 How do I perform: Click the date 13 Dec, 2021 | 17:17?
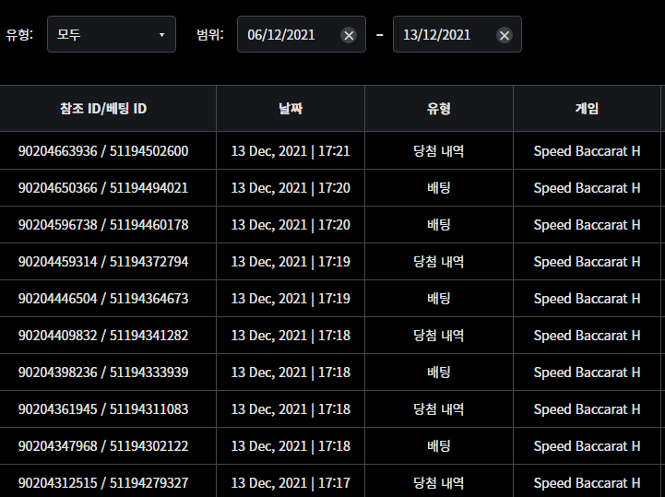pyautogui.click(x=291, y=483)
